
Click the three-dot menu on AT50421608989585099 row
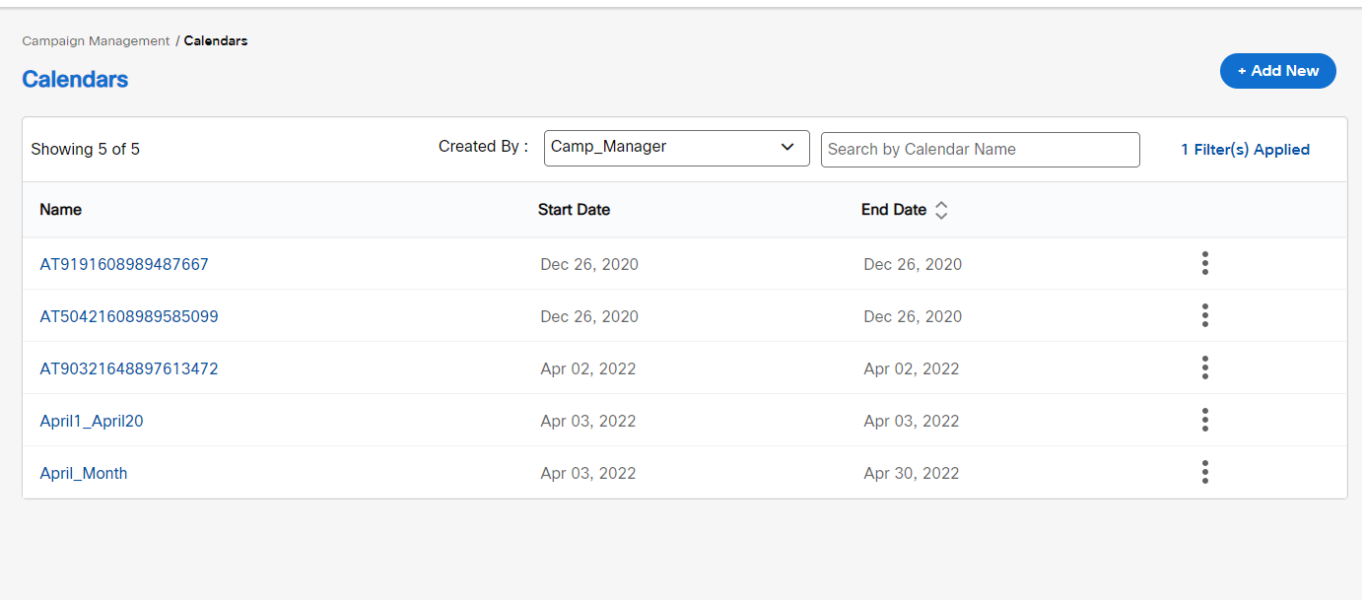(x=1204, y=315)
